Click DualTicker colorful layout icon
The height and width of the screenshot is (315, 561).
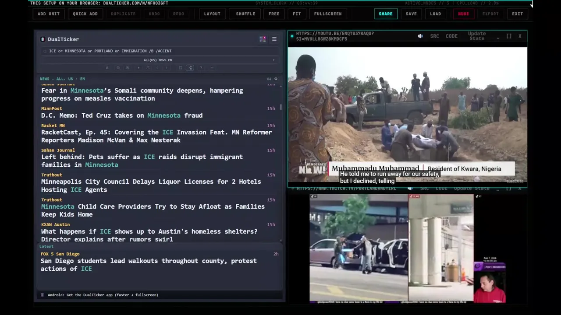[x=263, y=39]
